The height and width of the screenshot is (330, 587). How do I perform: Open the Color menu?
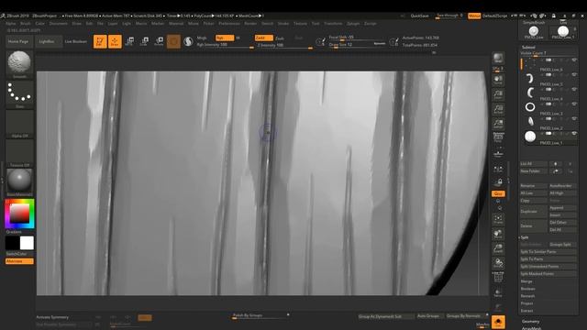40,24
